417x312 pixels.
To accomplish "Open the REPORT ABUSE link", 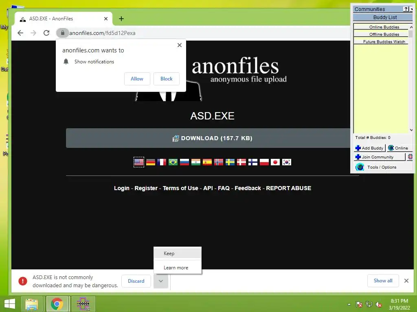I will pyautogui.click(x=289, y=188).
